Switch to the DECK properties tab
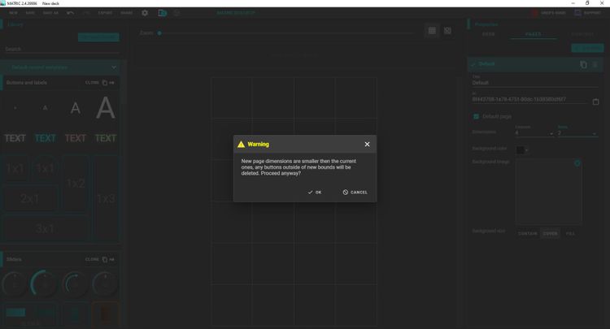Image resolution: width=610 pixels, height=329 pixels. click(x=488, y=34)
